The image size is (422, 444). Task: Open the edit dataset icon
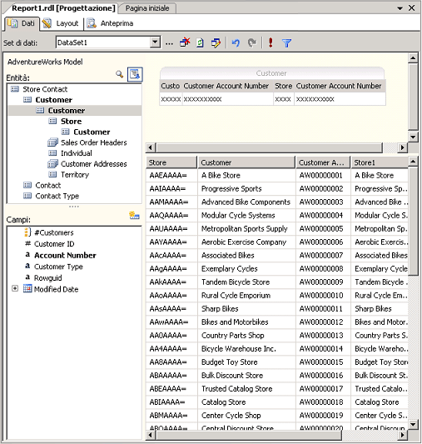click(216, 42)
